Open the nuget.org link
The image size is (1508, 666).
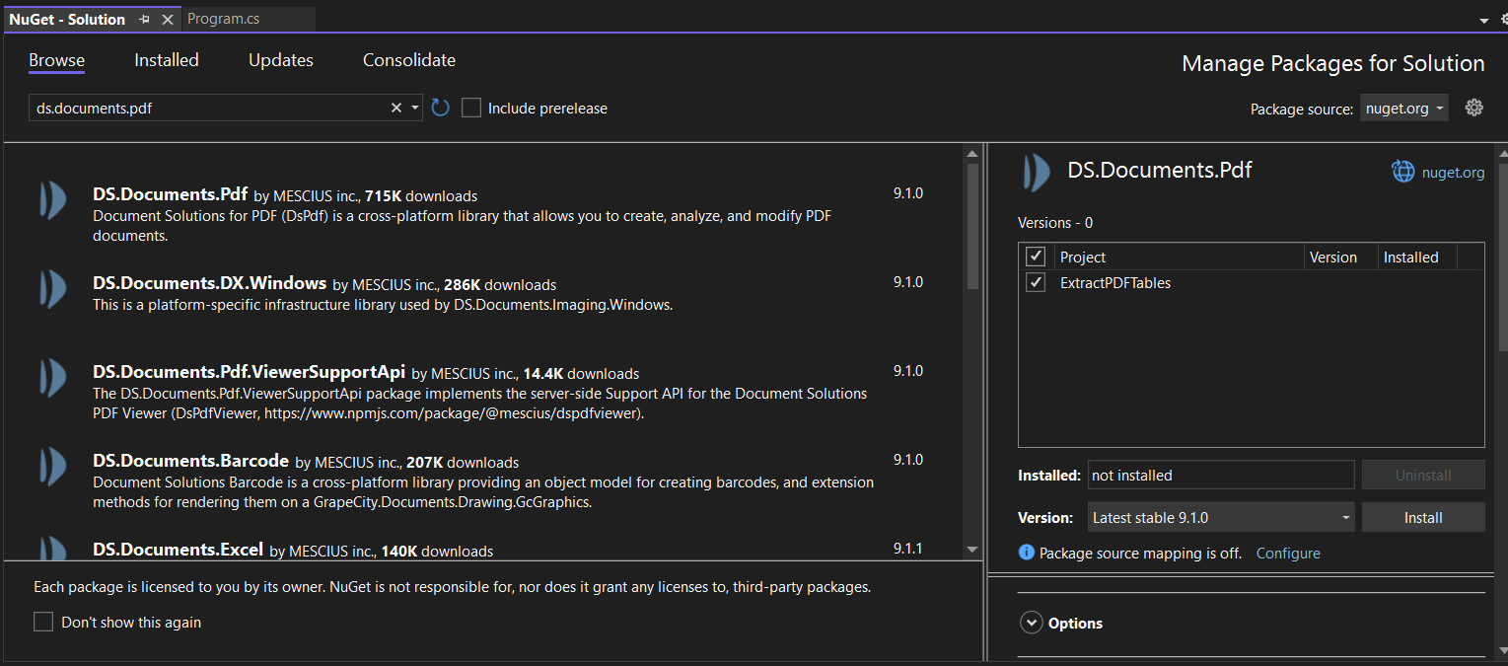[1453, 173]
